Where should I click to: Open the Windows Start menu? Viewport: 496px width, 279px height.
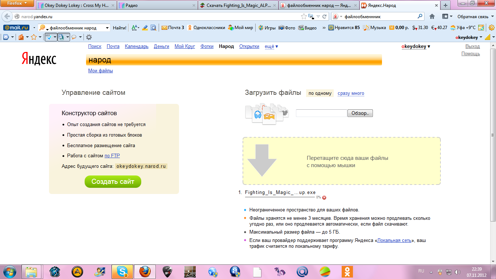(x=9, y=271)
